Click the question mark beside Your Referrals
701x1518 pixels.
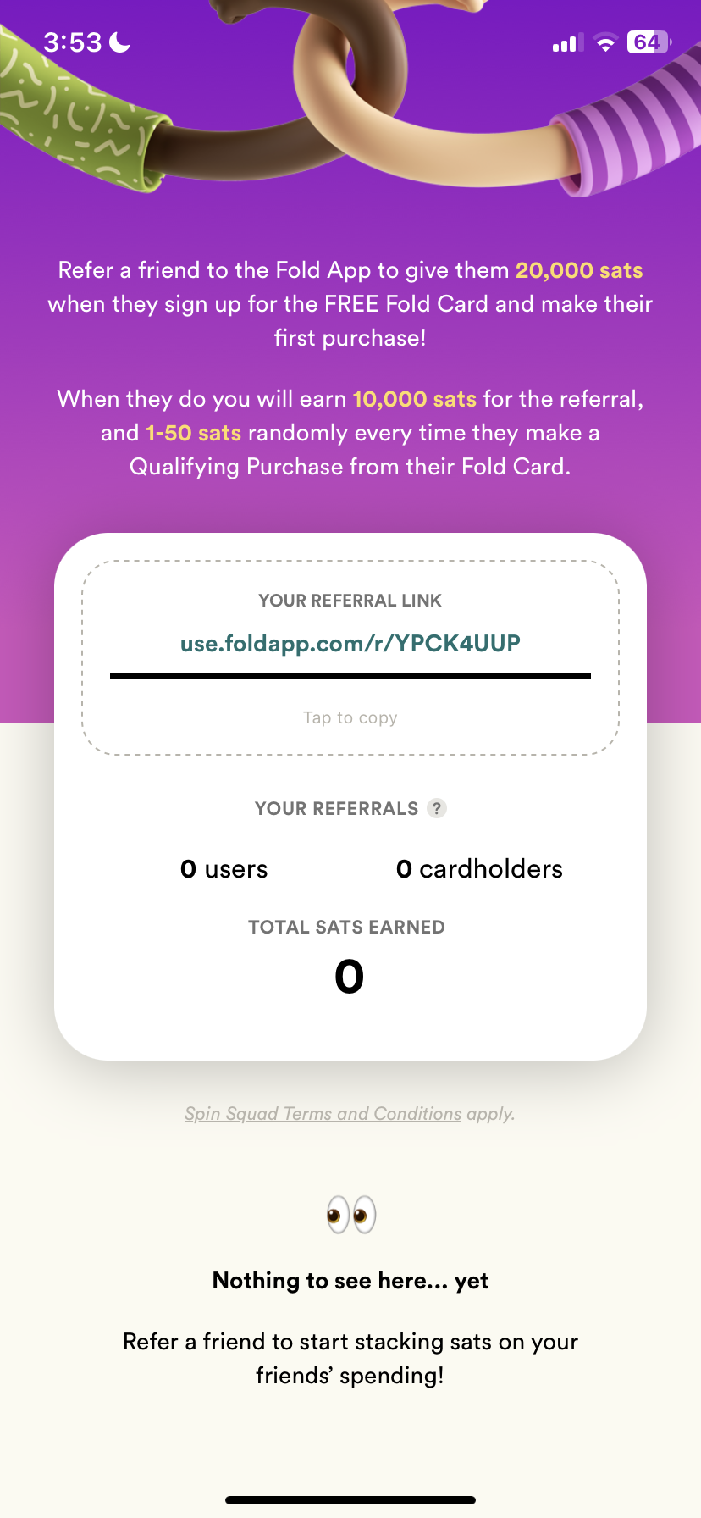[437, 808]
